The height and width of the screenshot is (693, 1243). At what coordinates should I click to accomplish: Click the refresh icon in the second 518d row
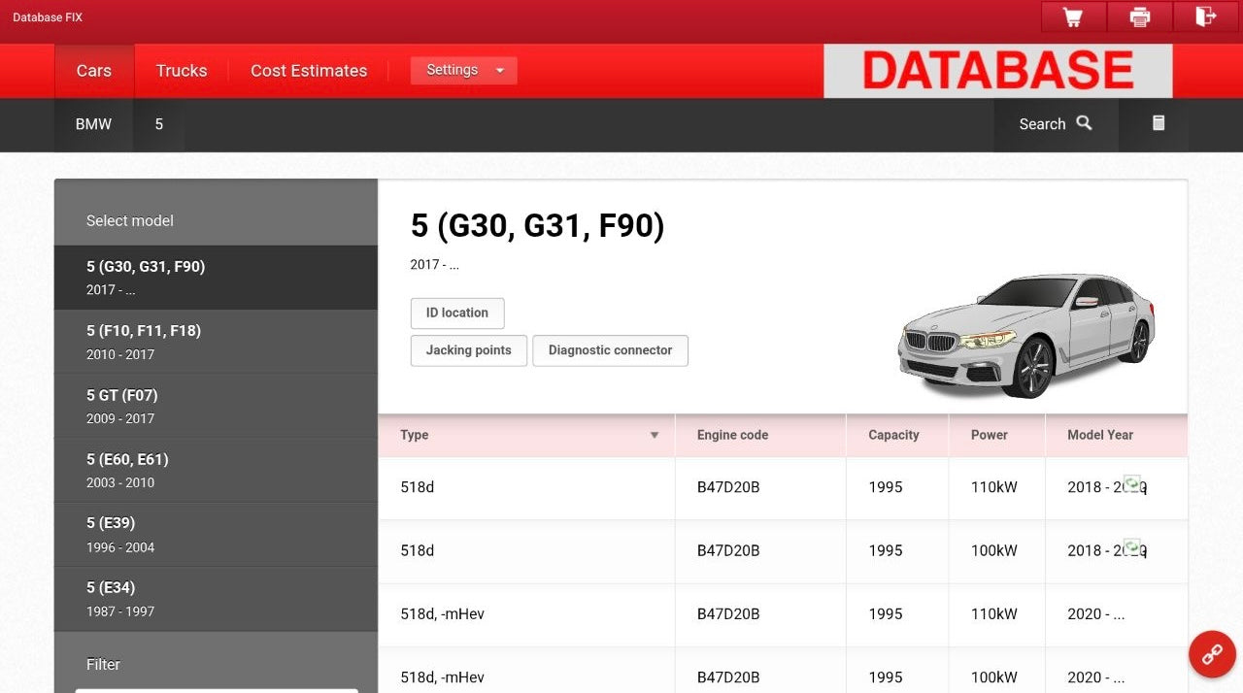pyautogui.click(x=1132, y=546)
